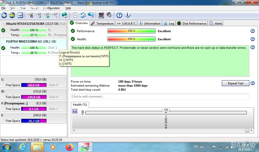Show hidden tray icons arrow

click(208, 147)
